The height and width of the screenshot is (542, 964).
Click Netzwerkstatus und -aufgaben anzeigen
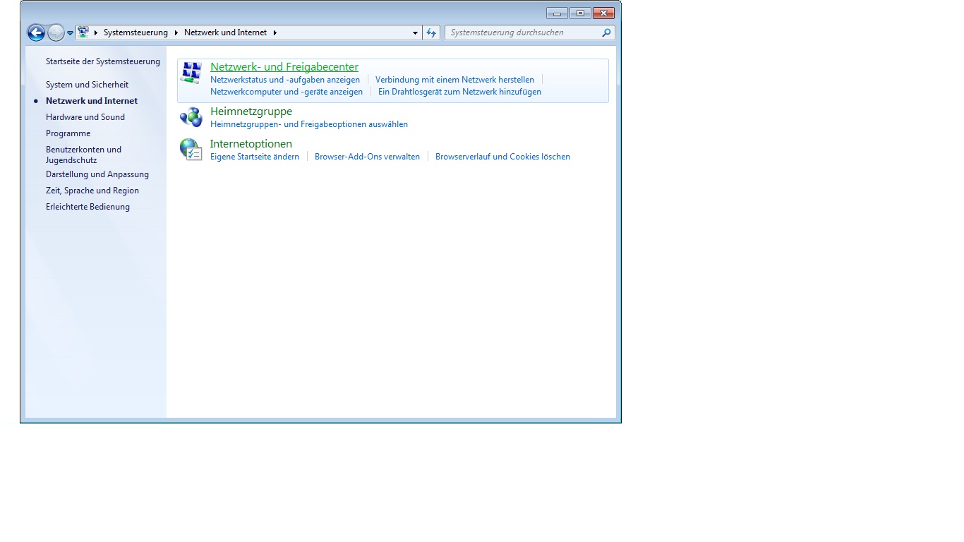[285, 80]
